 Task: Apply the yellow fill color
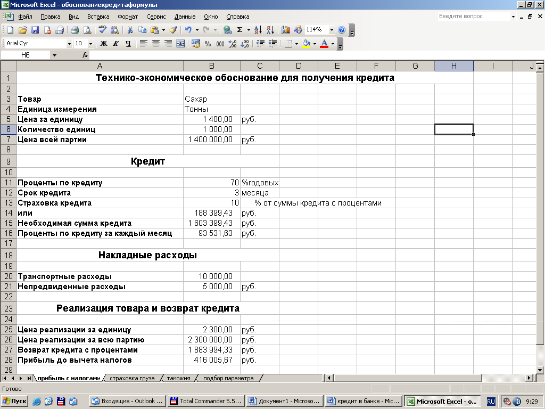[x=306, y=44]
